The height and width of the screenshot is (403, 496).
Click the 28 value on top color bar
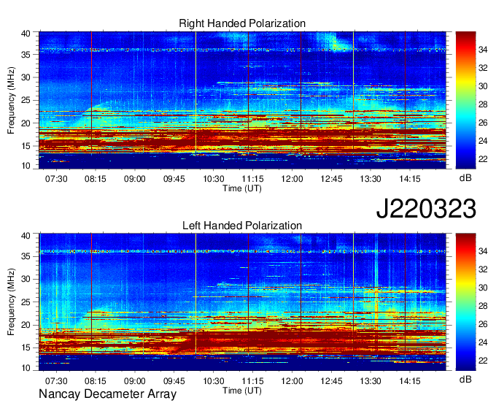(483, 104)
